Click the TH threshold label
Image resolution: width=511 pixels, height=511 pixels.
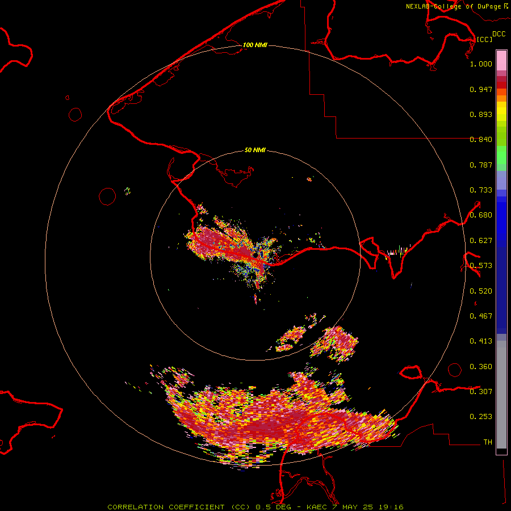pos(488,442)
